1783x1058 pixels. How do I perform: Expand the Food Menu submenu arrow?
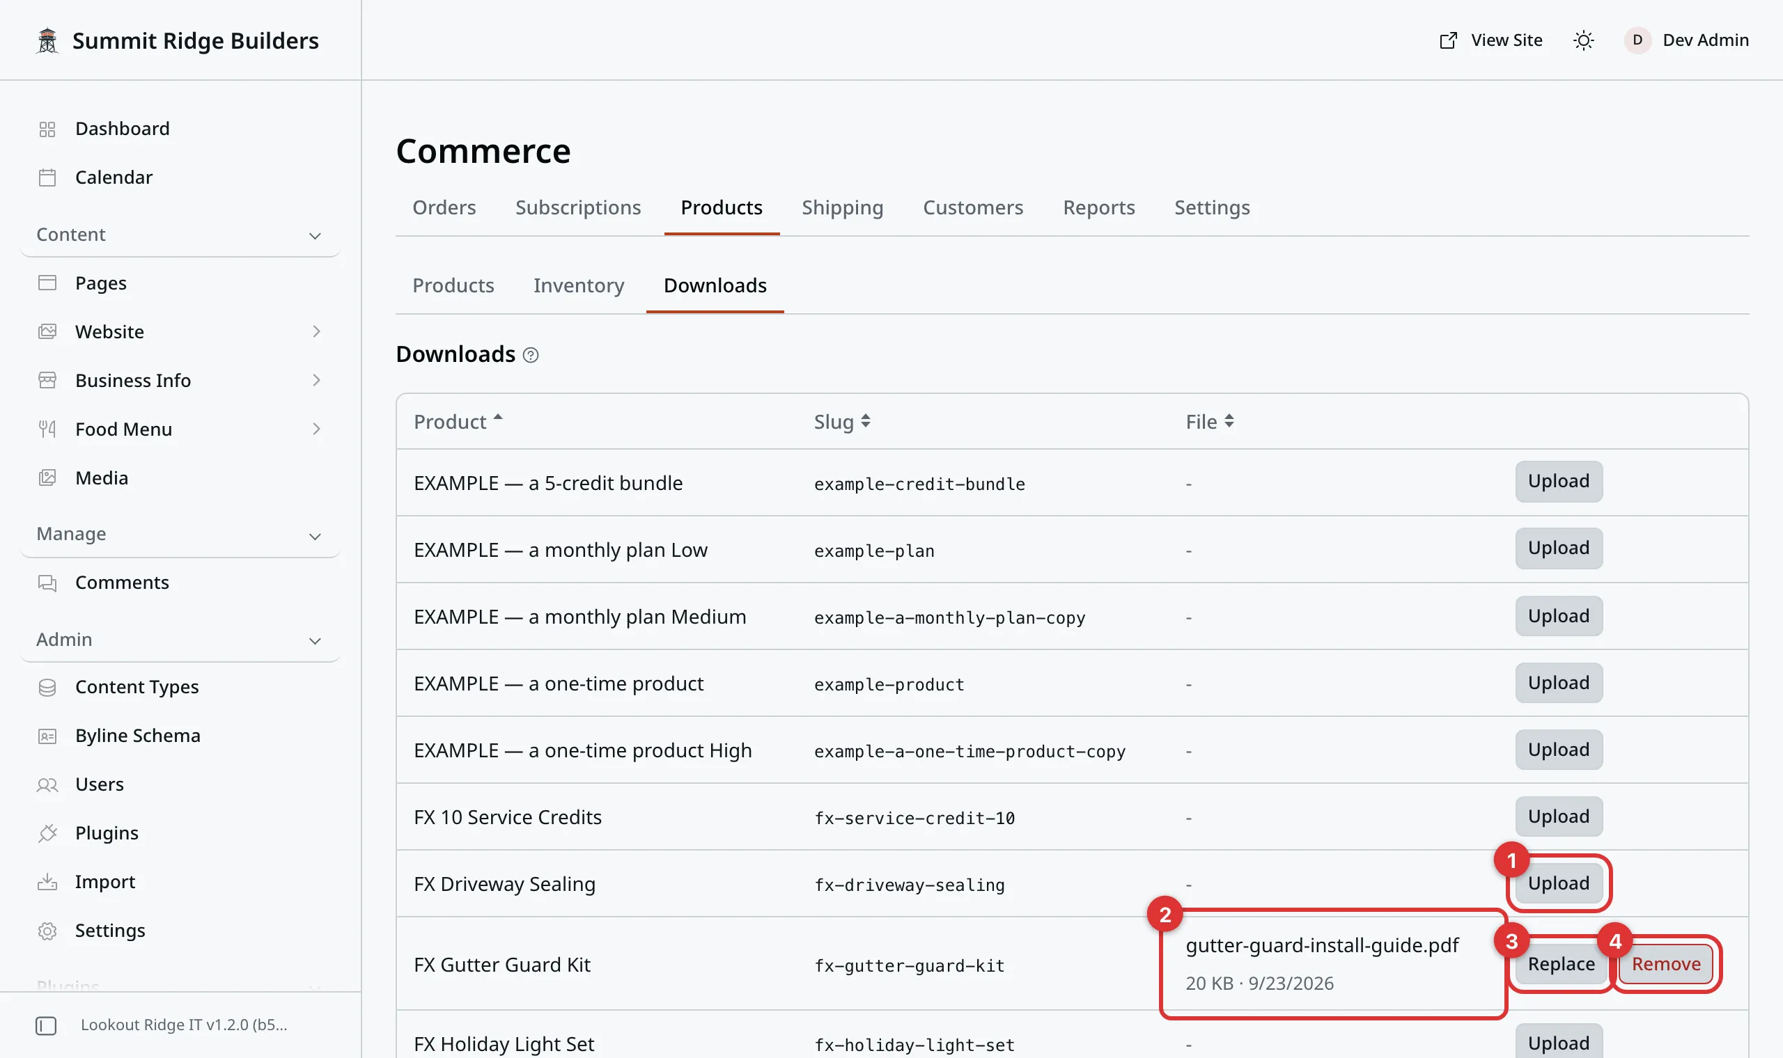click(x=316, y=429)
